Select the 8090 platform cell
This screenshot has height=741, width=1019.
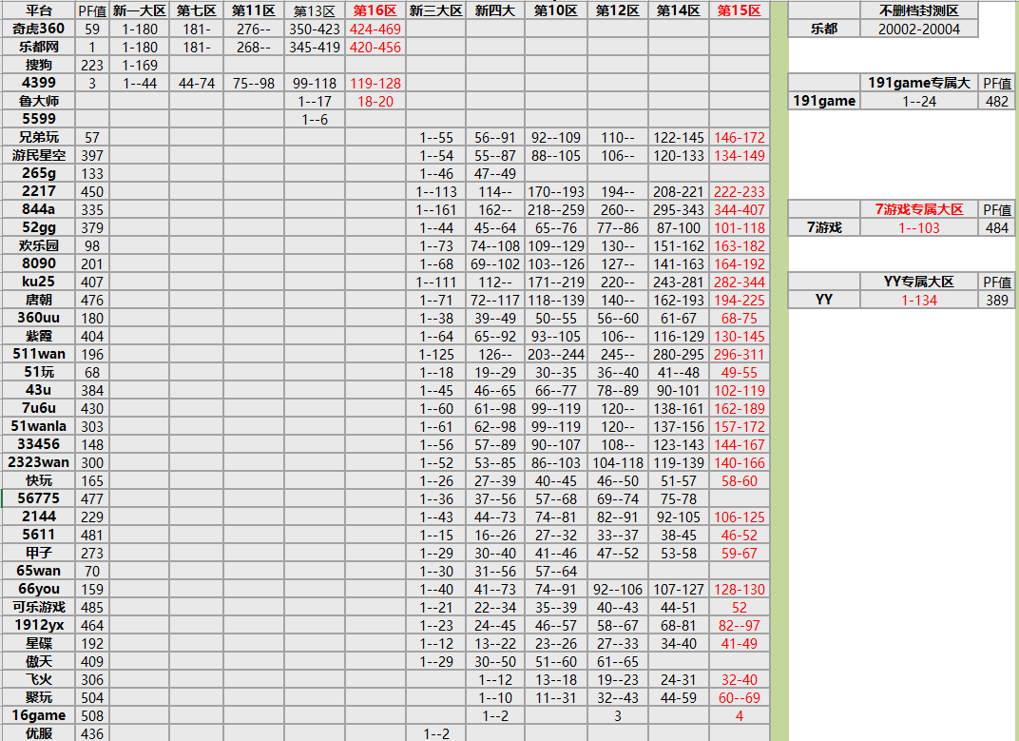(x=38, y=263)
